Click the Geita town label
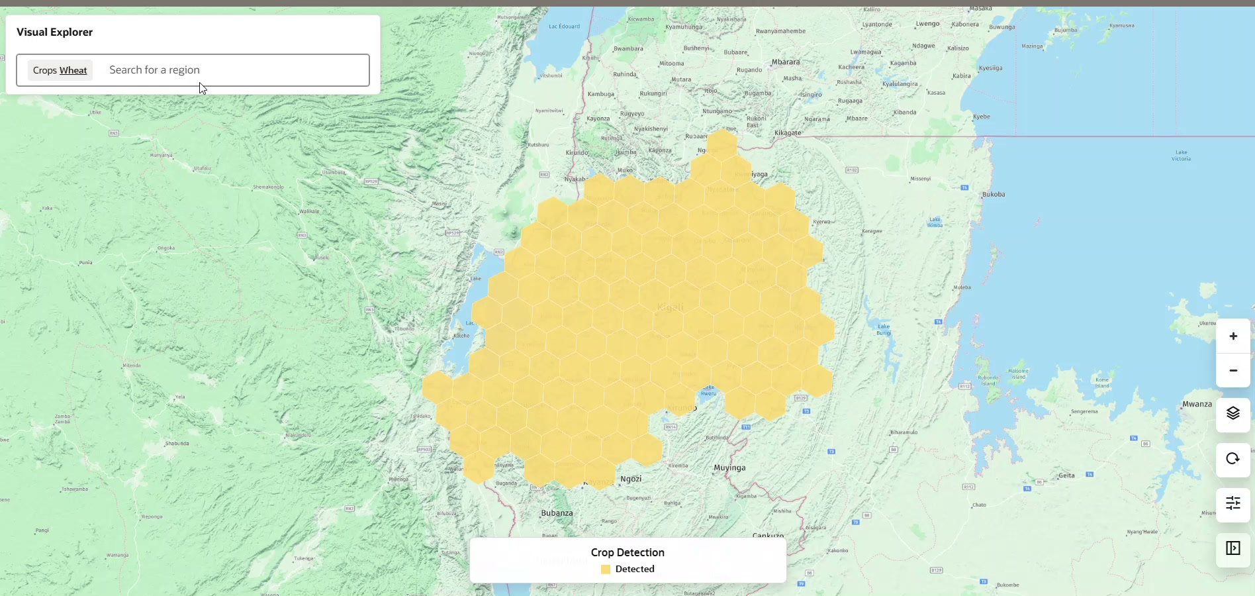The image size is (1255, 596). click(1066, 475)
